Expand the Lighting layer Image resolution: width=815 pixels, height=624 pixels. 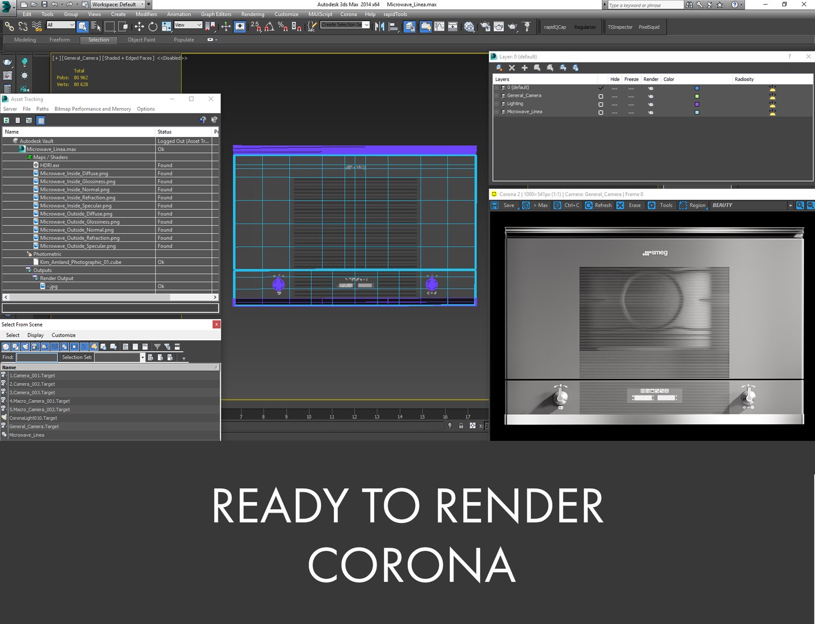[x=496, y=104]
